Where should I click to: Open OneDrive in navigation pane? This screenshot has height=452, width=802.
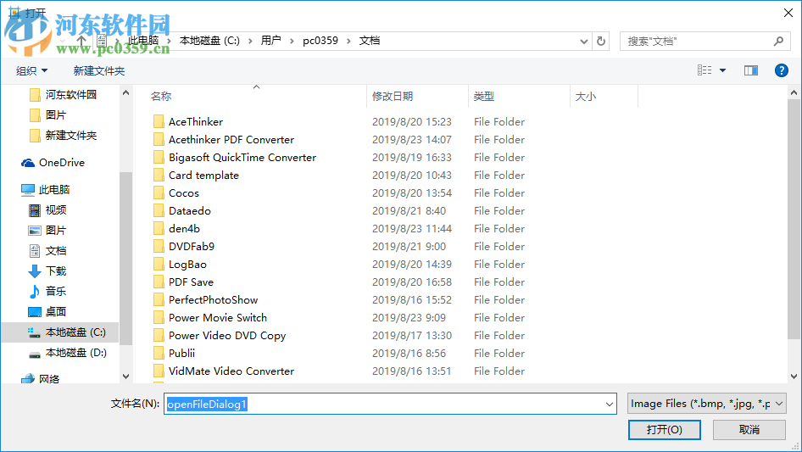pos(53,163)
